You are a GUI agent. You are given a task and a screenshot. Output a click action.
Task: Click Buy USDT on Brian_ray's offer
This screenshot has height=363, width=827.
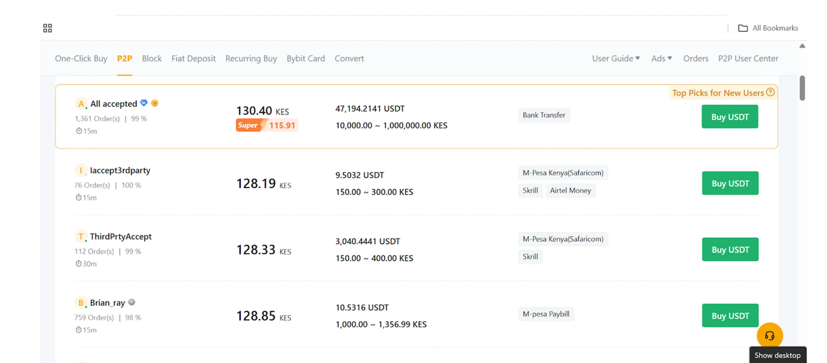click(x=730, y=316)
